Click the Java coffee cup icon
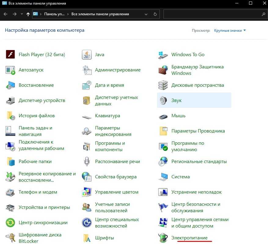 tap(87, 55)
